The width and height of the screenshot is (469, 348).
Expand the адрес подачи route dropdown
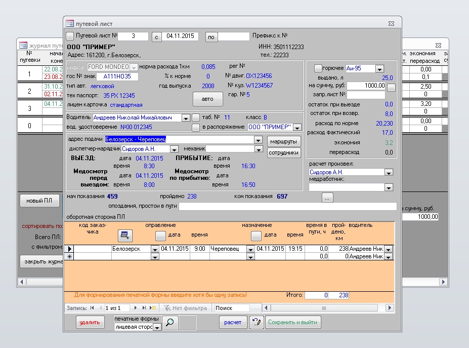(x=258, y=140)
